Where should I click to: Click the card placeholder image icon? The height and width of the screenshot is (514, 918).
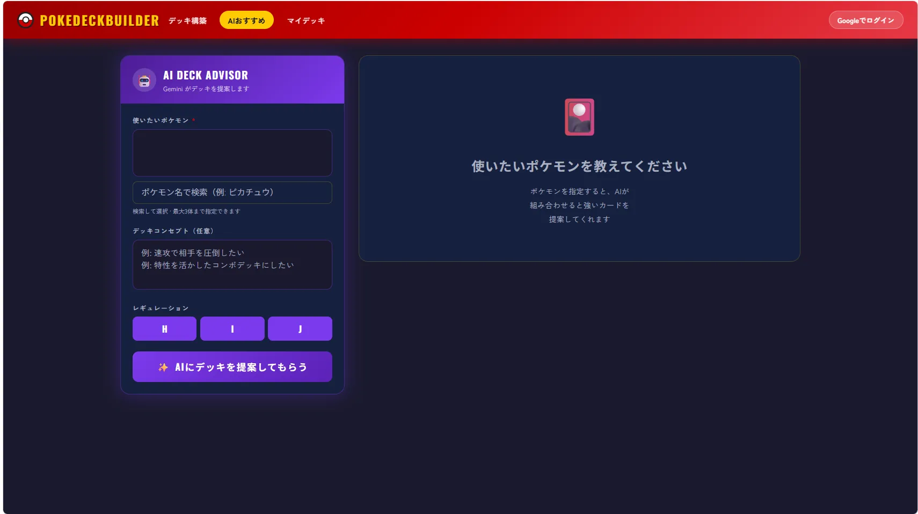(579, 116)
